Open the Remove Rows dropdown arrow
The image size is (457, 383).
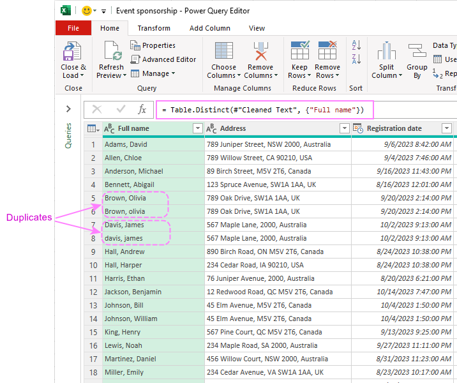tap(337, 75)
